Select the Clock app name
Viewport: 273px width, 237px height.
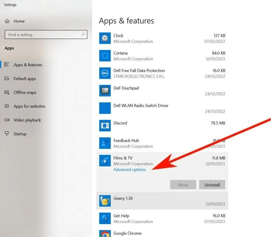[x=118, y=36]
